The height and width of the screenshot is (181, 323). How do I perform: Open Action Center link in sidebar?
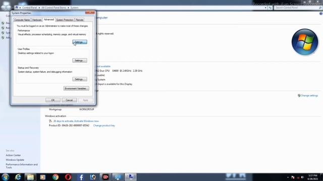tap(13, 155)
